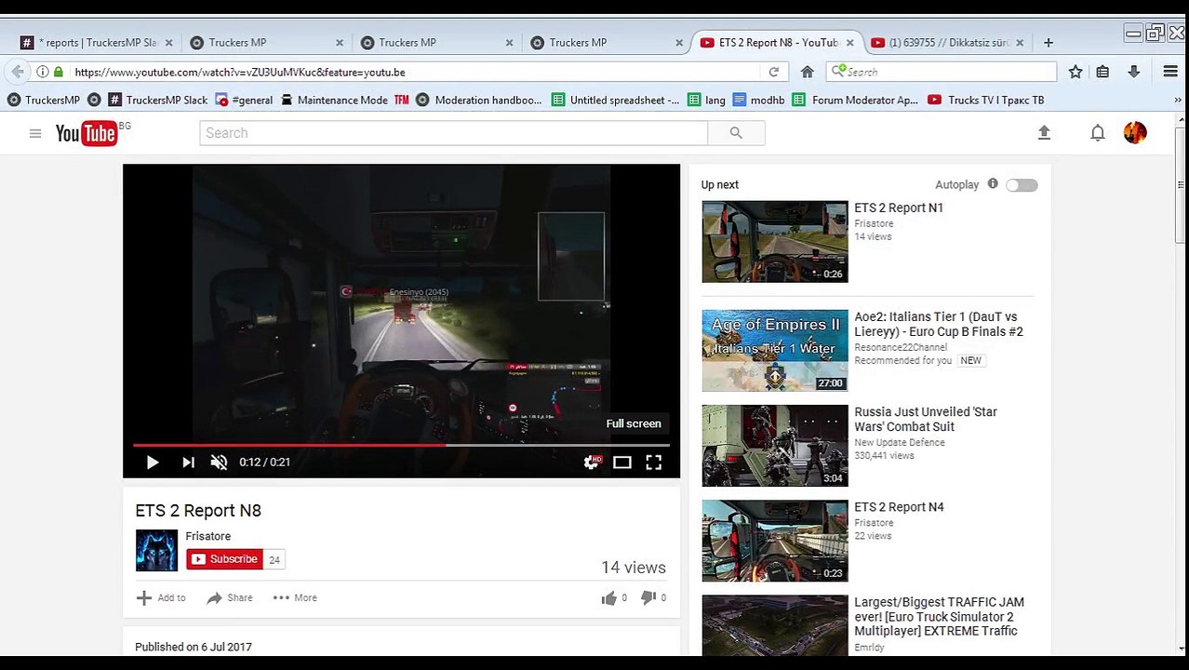Open Autoplay info icon

993,184
